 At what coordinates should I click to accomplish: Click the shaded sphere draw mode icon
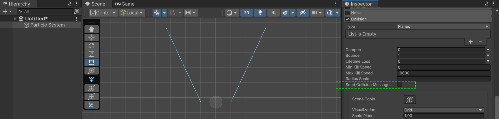click(229, 13)
